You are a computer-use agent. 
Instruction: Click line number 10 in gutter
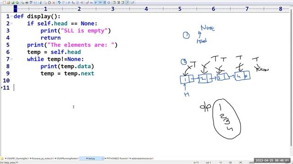pyautogui.click(x=6, y=81)
